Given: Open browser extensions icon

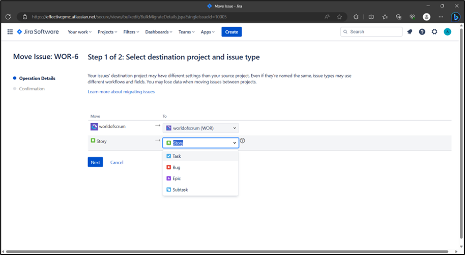Looking at the screenshot, I should [x=356, y=17].
